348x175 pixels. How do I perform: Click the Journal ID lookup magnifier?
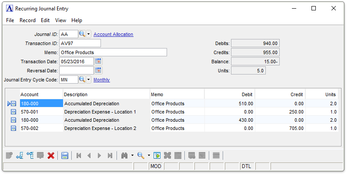point(82,34)
